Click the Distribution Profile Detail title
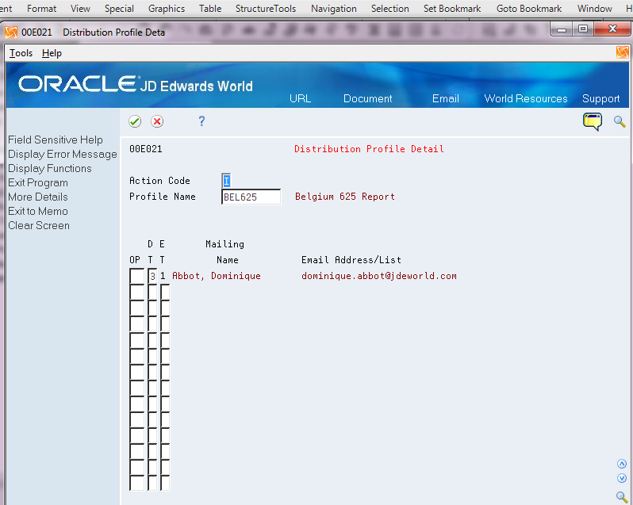Screen dimensions: 633x505 point(369,149)
